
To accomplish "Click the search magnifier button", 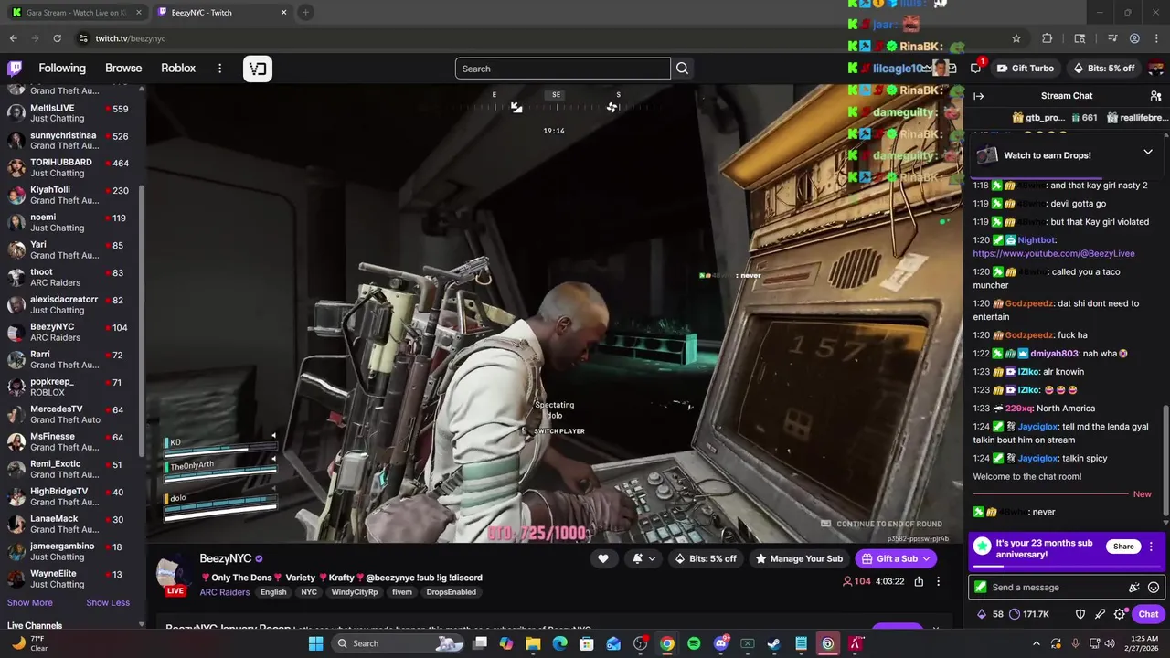I will (682, 69).
